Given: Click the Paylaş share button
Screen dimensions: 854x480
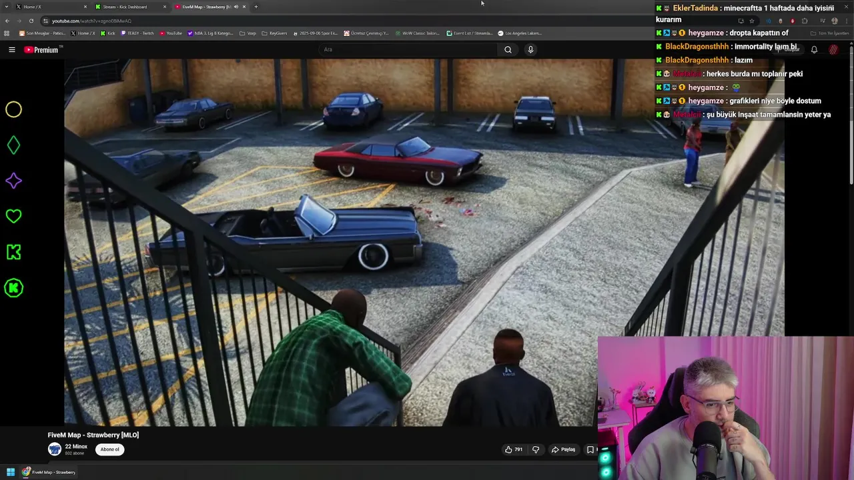Looking at the screenshot, I should (563, 449).
